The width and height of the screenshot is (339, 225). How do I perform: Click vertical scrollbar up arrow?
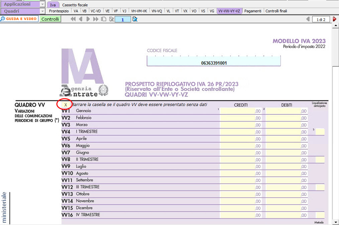coord(336,26)
